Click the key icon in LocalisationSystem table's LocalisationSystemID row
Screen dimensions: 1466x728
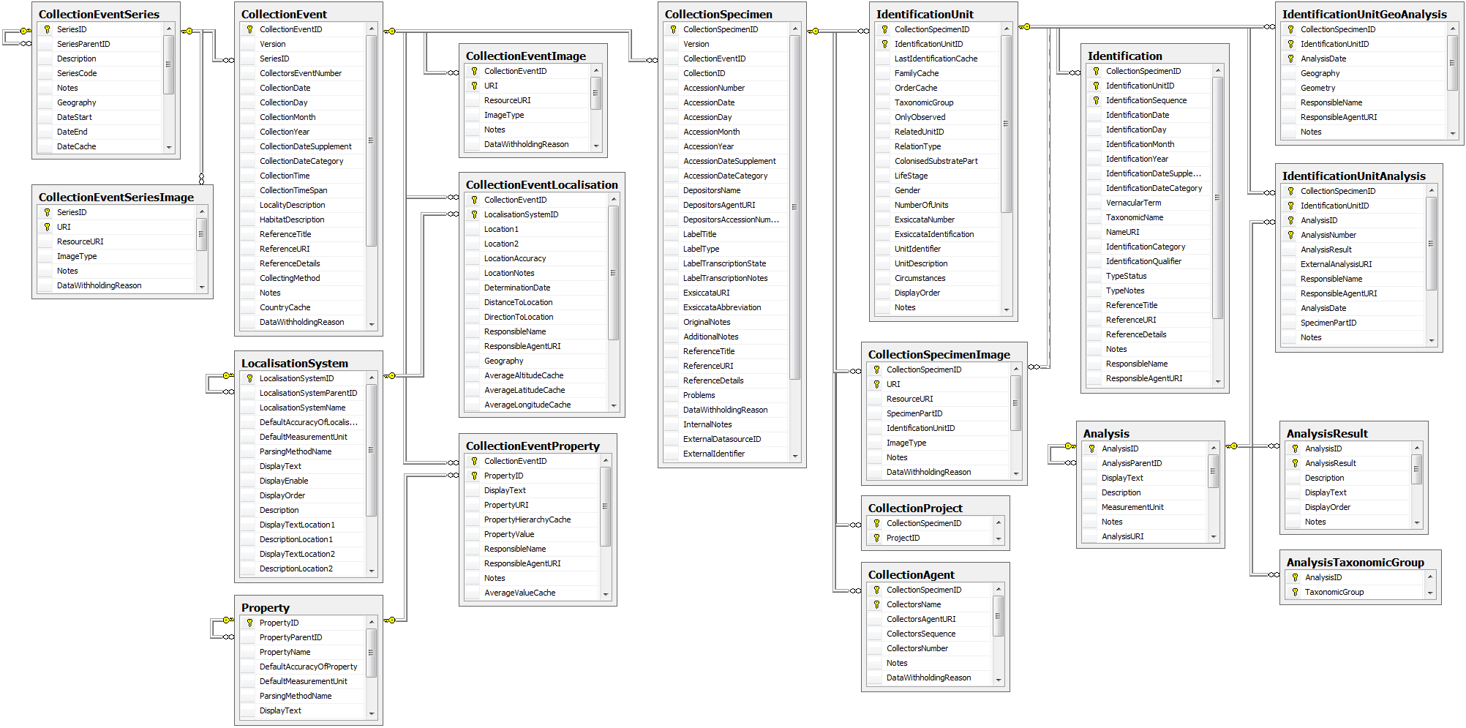point(249,378)
